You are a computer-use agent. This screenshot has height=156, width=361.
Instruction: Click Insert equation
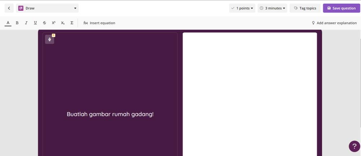(99, 23)
